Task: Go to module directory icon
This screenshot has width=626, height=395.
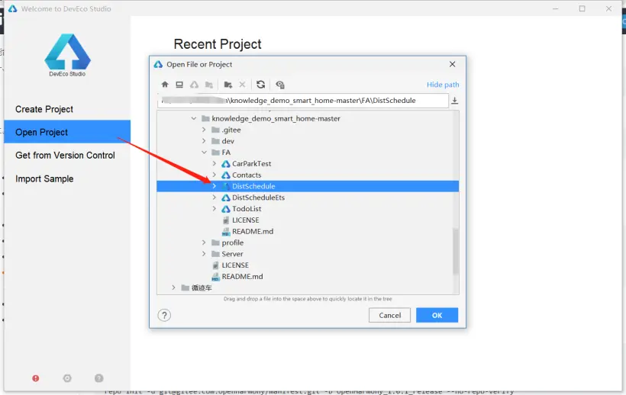Action: pyautogui.click(x=209, y=85)
